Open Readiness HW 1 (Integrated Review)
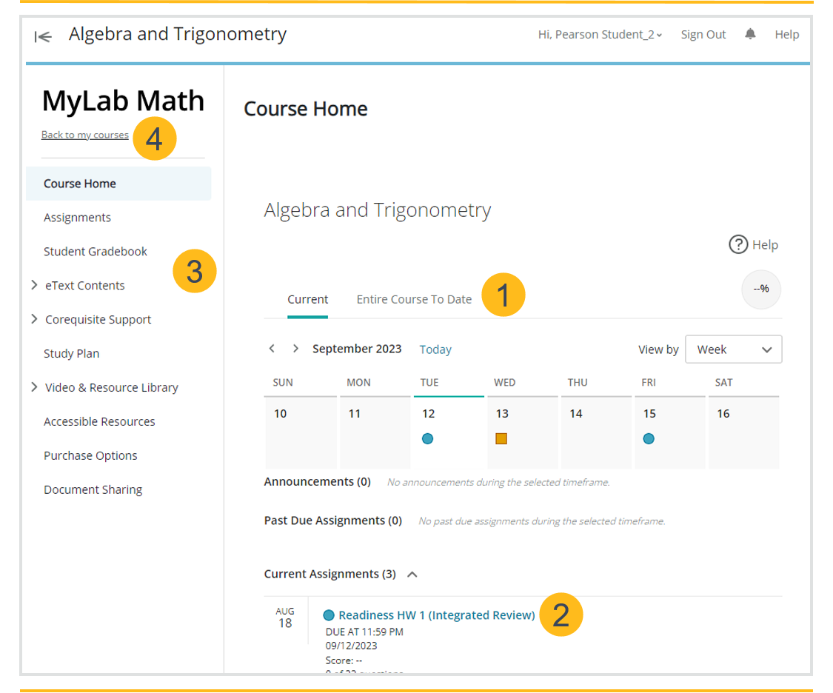833x693 pixels. tap(437, 615)
